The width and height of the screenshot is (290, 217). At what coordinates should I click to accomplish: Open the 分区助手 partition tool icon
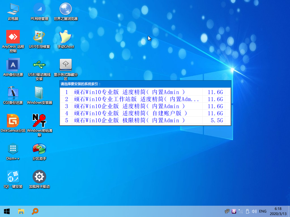[39, 149]
